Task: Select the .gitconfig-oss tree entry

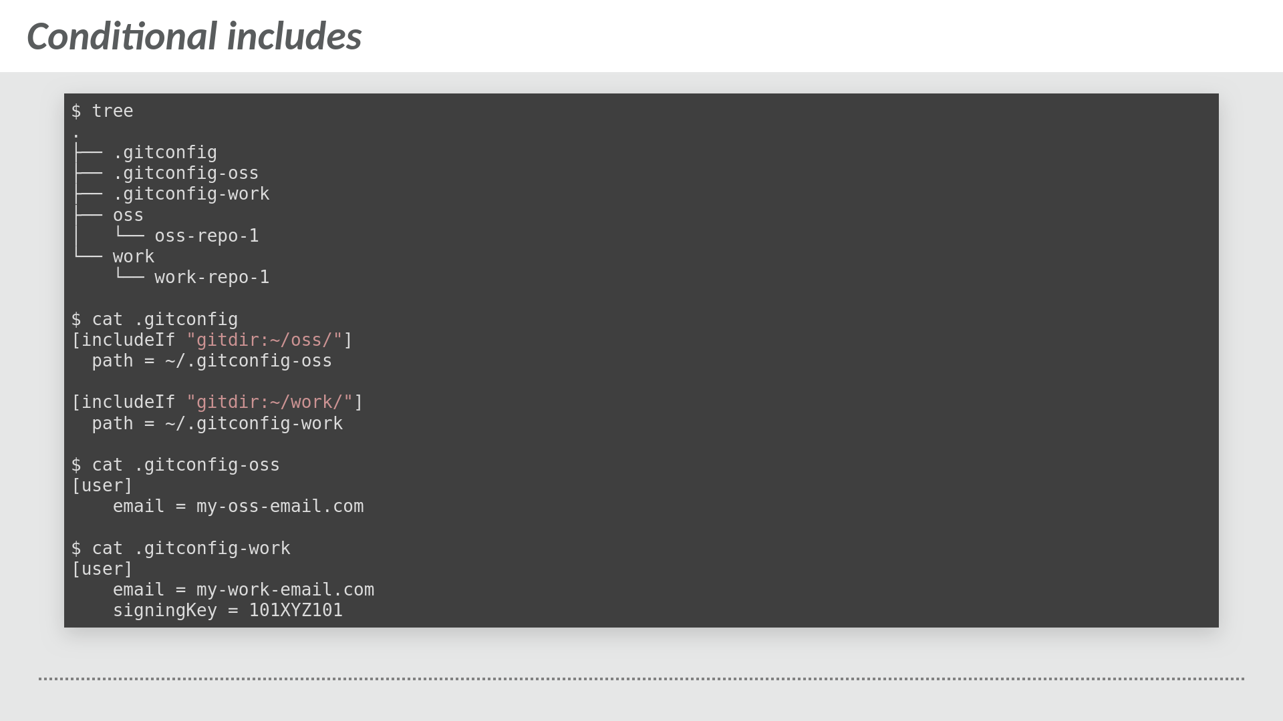Action: coord(185,174)
